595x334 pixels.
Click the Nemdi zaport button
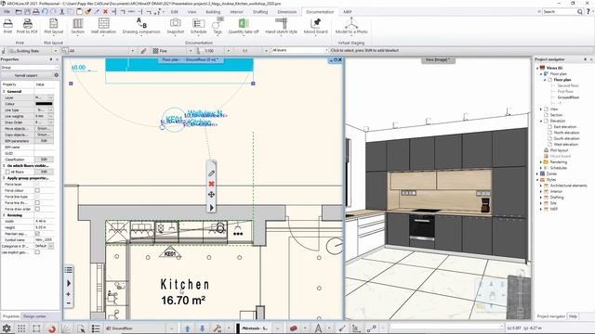click(27, 75)
